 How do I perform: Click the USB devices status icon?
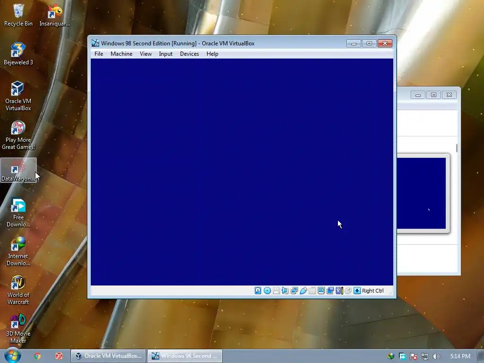[303, 291]
